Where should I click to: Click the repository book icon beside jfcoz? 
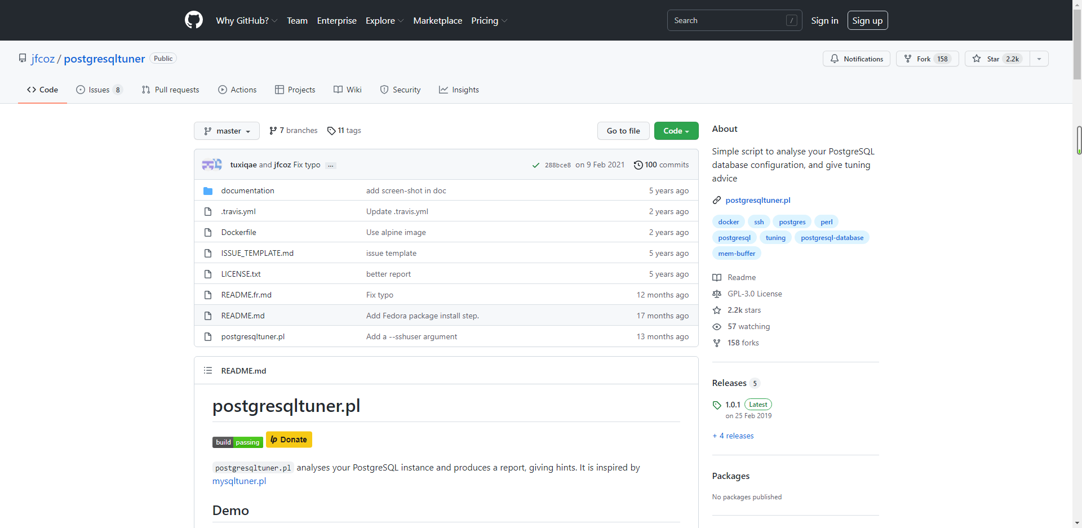(23, 58)
